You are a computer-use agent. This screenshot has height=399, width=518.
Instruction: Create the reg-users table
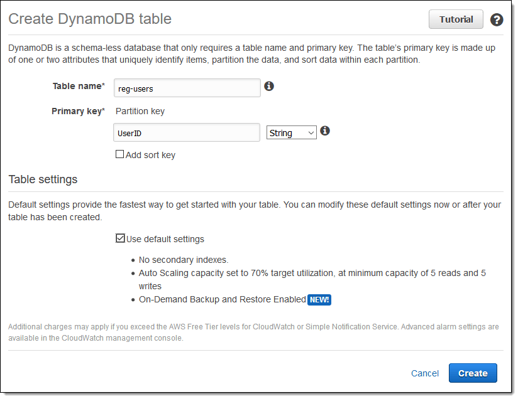click(x=473, y=373)
